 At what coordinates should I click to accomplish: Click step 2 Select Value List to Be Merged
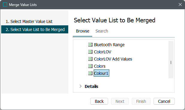(x=35, y=30)
